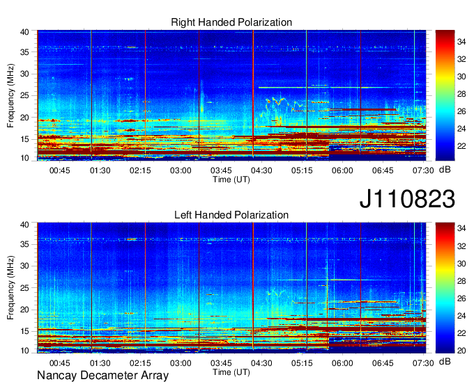Click "Frequency (MHz)" axis label of left-handed plot
The width and height of the screenshot is (474, 384).
pyautogui.click(x=10, y=288)
